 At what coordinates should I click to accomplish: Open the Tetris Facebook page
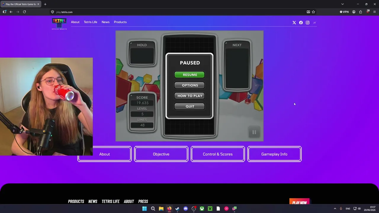coord(301,22)
